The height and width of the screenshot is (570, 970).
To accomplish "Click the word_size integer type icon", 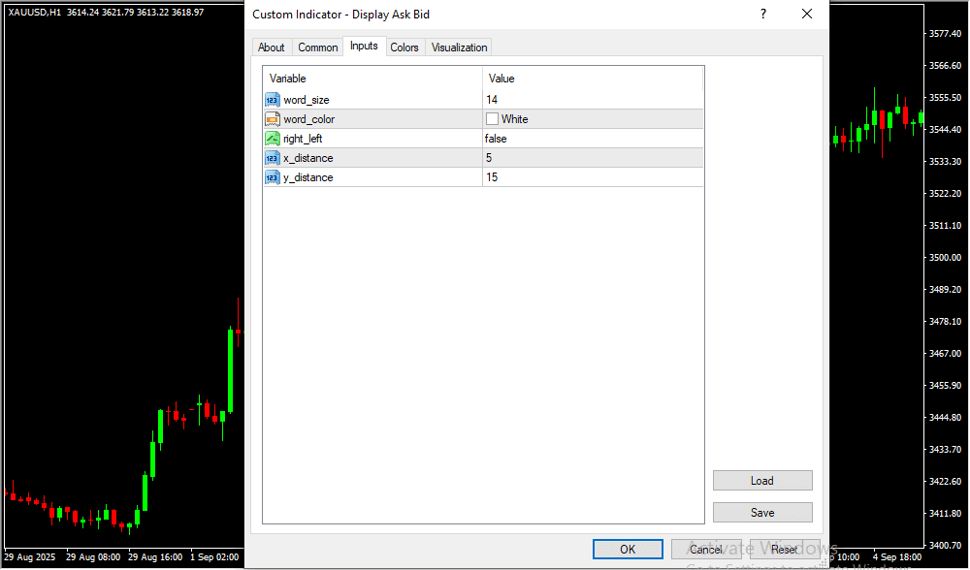I will pyautogui.click(x=273, y=100).
